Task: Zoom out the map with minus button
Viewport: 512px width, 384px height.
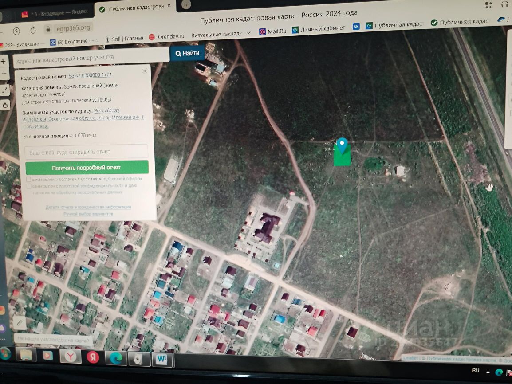Action: [4, 74]
